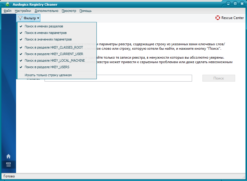Image resolution: width=247 pixels, height=181 pixels.
Task: Toggle "Поиск в именах параметров" option
Action: coord(57,33)
